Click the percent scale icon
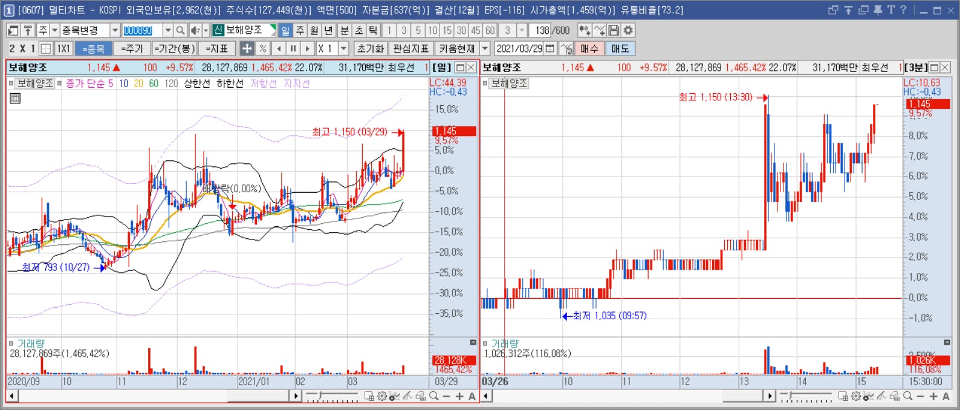 [262, 48]
